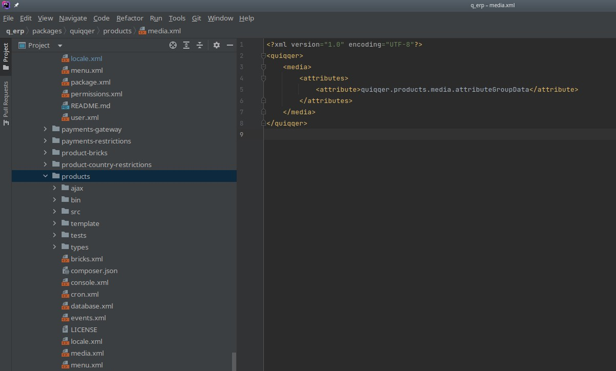Fold the attributes tag at line 4
The height and width of the screenshot is (371, 616).
263,78
